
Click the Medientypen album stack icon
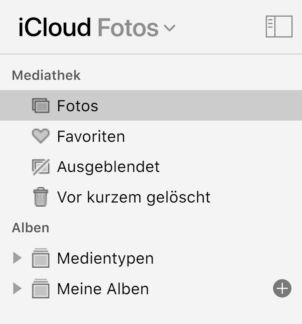[x=40, y=258]
